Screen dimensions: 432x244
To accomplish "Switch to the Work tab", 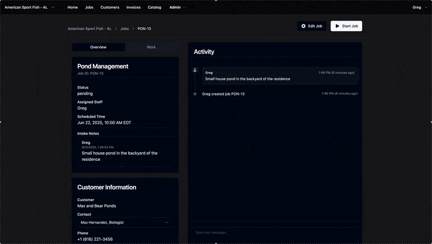I will [151, 48].
